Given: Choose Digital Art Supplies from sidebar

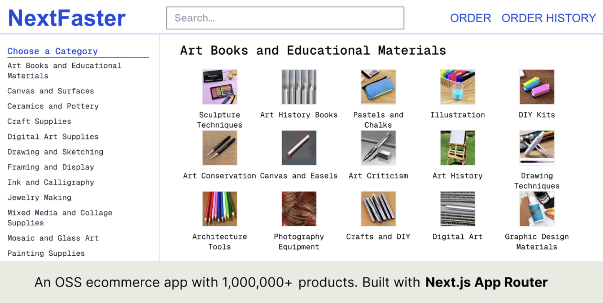Looking at the screenshot, I should click(53, 137).
